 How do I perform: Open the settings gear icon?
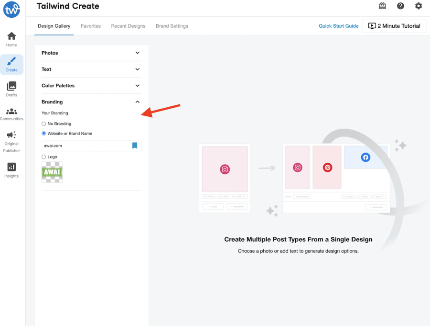point(418,6)
